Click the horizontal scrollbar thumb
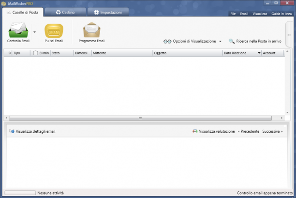The width and height of the screenshot is (296, 198). point(140,118)
